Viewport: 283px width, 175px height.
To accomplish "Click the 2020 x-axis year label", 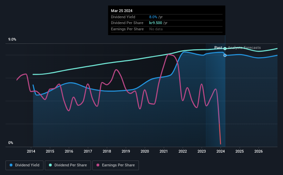I will (145, 151).
